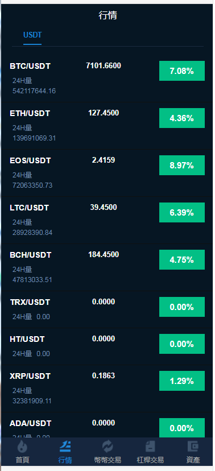Select the HT/USDT pair label

27,339
